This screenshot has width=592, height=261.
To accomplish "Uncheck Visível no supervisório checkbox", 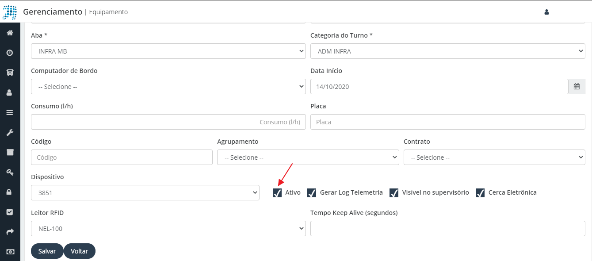I will click(394, 193).
